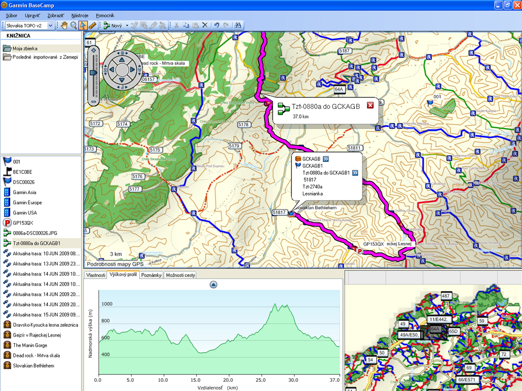Open the Slovakia TOPO v2 map dropdown

(30, 25)
